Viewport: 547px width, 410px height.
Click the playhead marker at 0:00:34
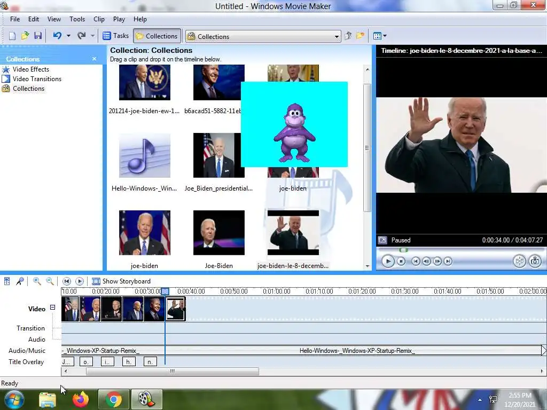coord(166,291)
